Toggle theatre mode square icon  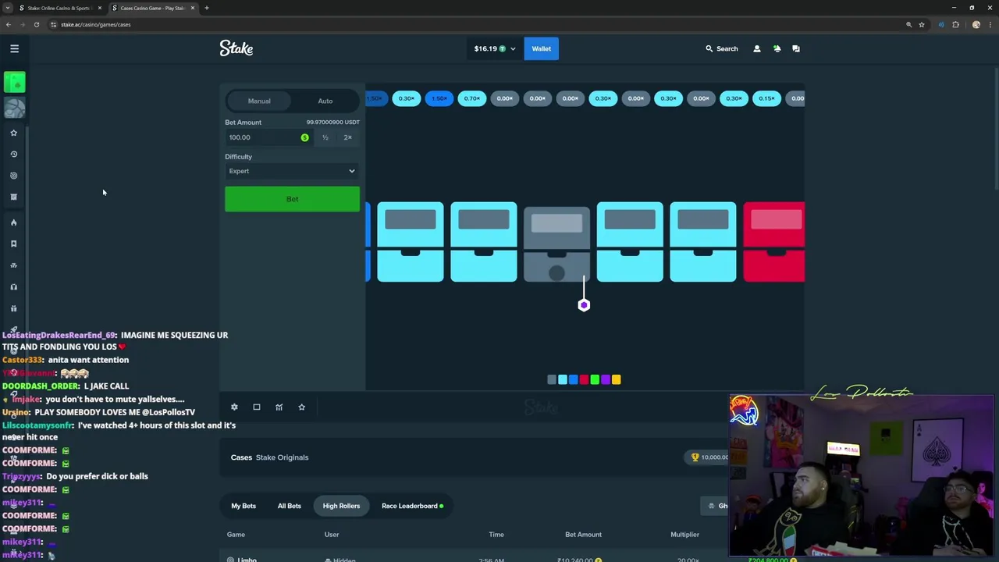point(257,407)
